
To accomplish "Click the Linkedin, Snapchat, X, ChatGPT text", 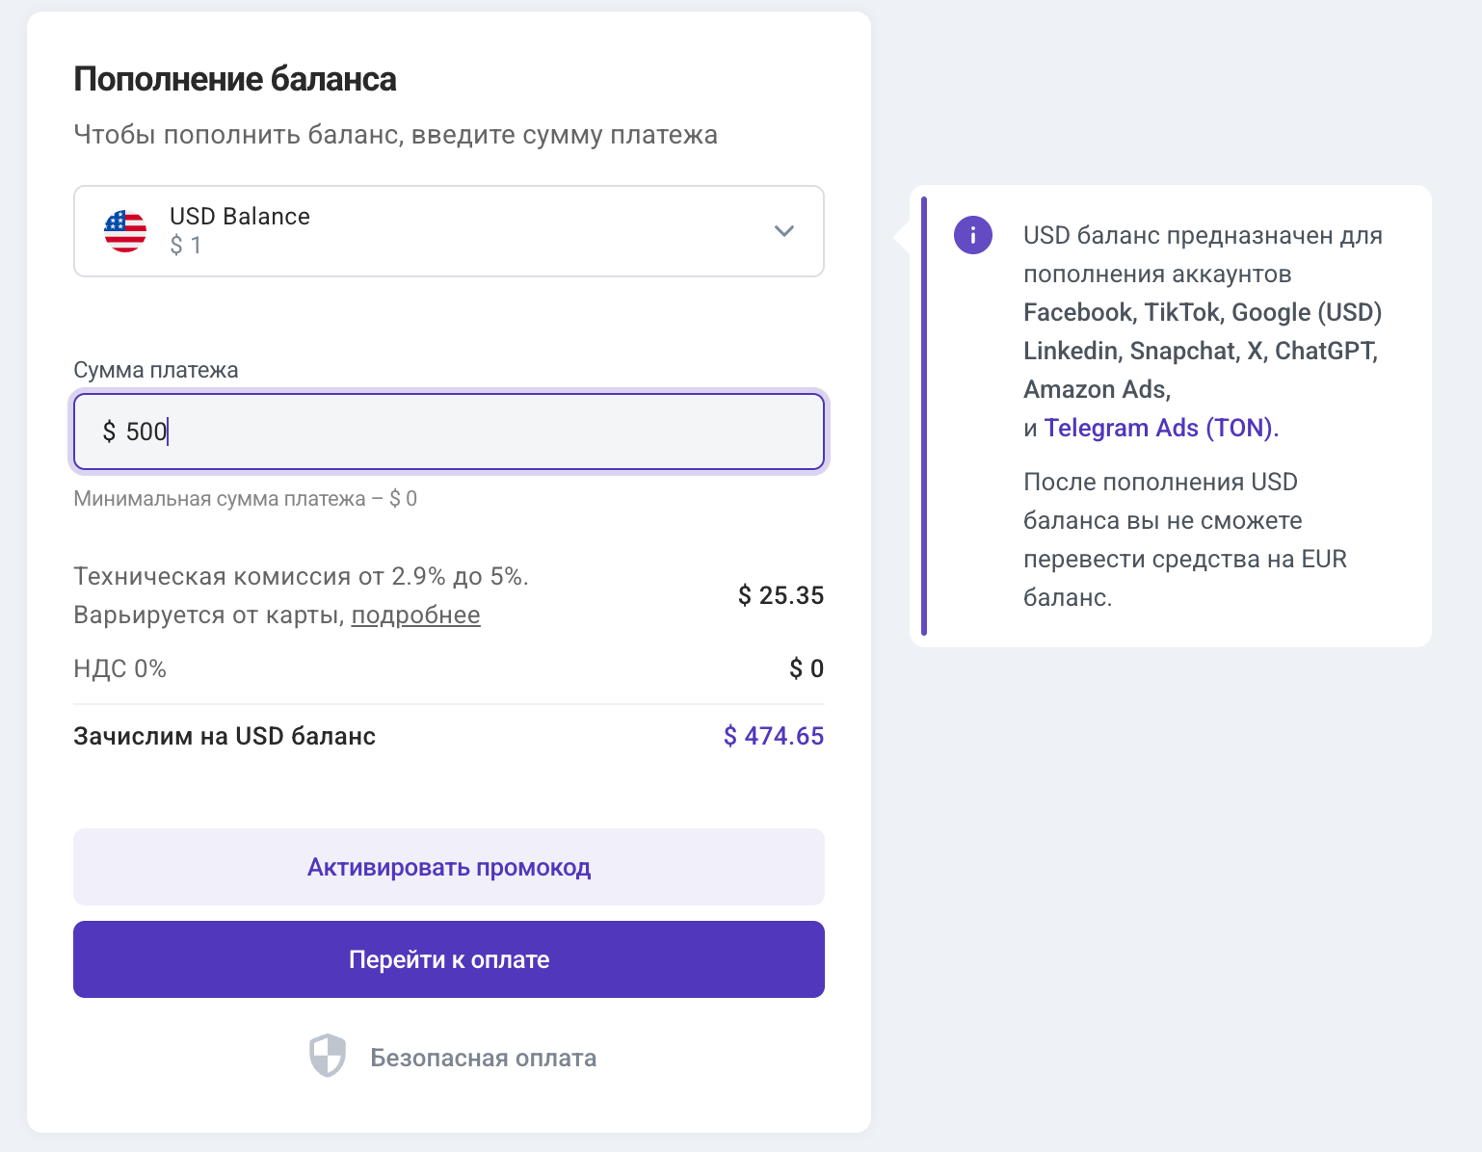I will 1201,351.
